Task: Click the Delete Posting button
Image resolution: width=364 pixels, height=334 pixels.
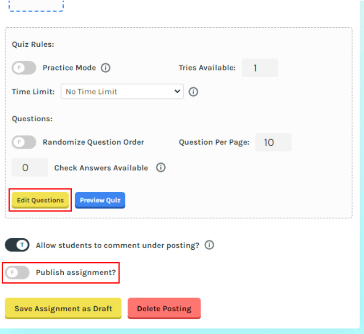Action: [x=164, y=309]
